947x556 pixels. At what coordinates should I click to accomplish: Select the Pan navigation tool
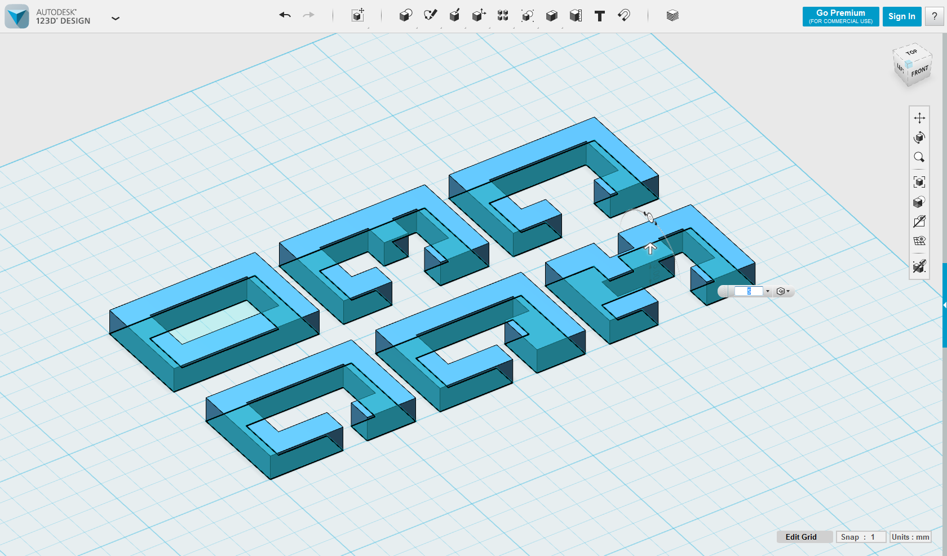point(919,118)
